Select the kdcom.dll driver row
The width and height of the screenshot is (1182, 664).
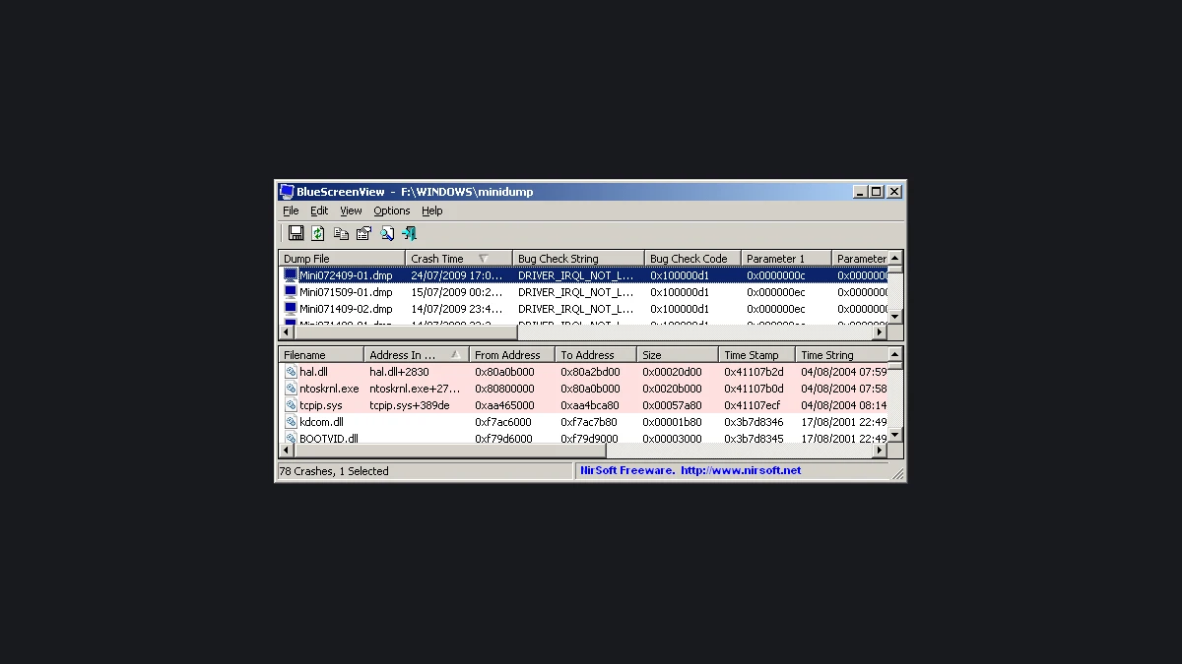(583, 422)
